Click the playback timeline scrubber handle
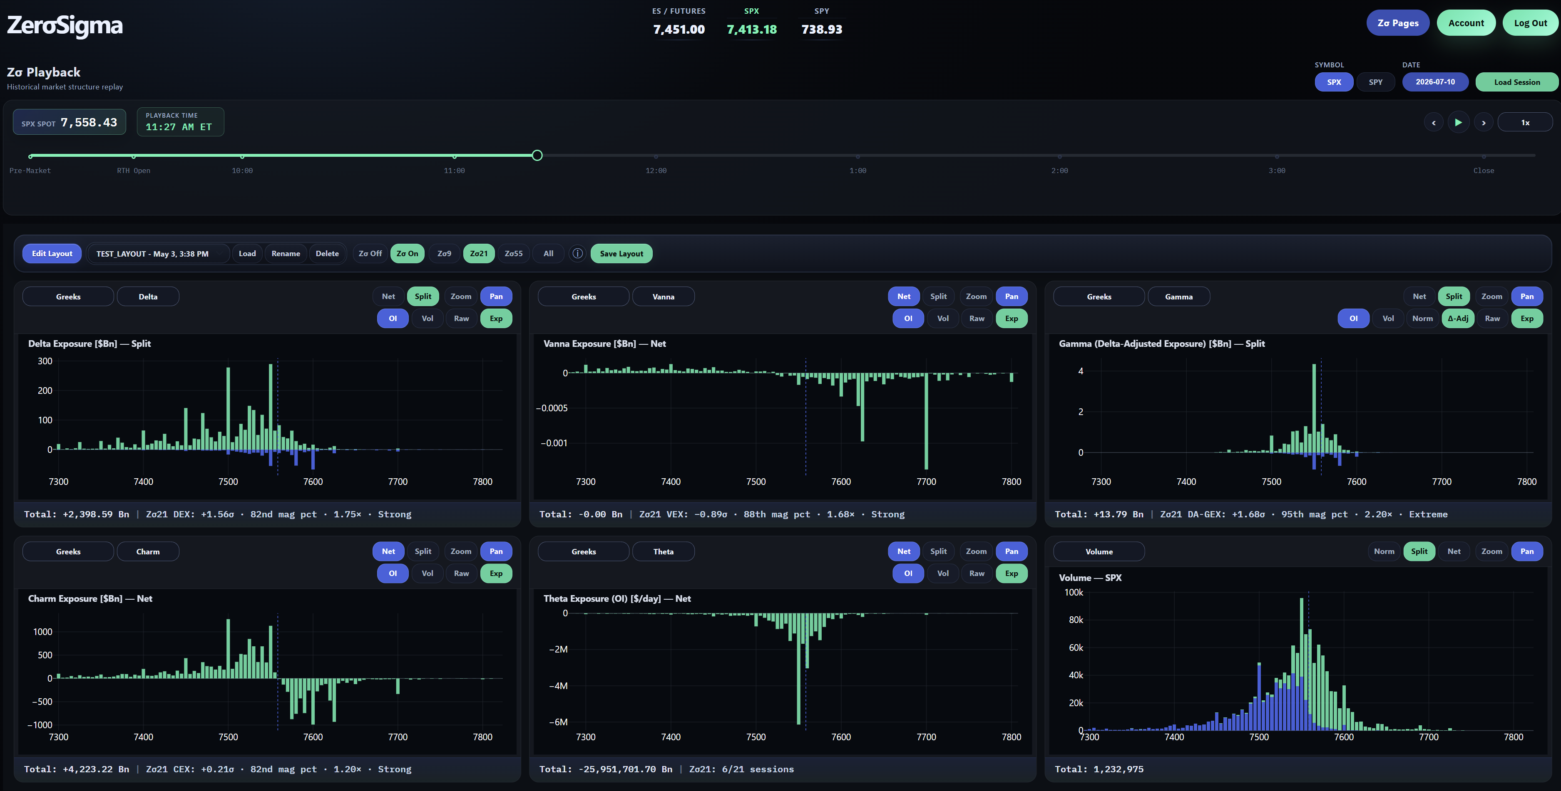Image resolution: width=1561 pixels, height=791 pixels. pos(537,156)
